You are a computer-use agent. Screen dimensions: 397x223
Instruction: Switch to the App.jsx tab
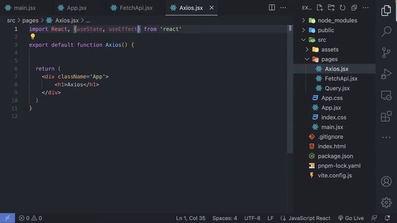77,8
